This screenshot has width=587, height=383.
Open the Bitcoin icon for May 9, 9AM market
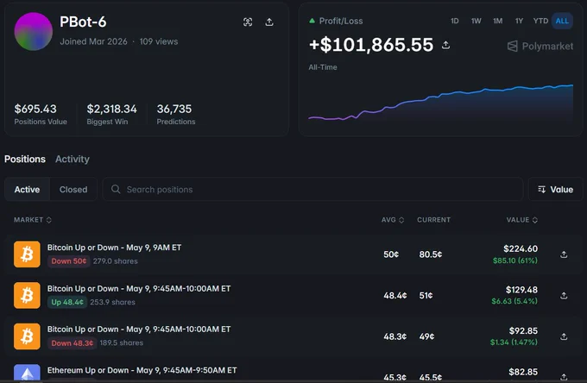(27, 254)
